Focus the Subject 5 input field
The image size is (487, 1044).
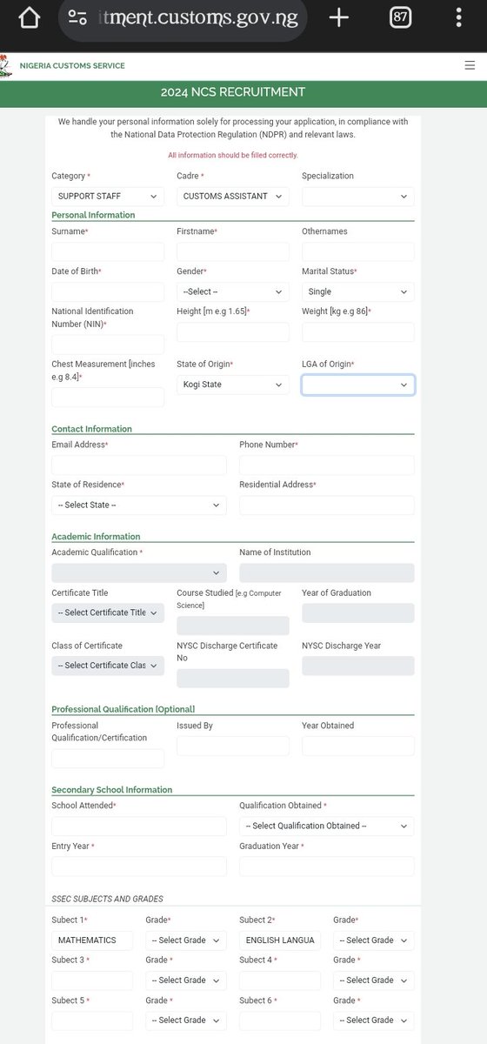pyautogui.click(x=92, y=1020)
